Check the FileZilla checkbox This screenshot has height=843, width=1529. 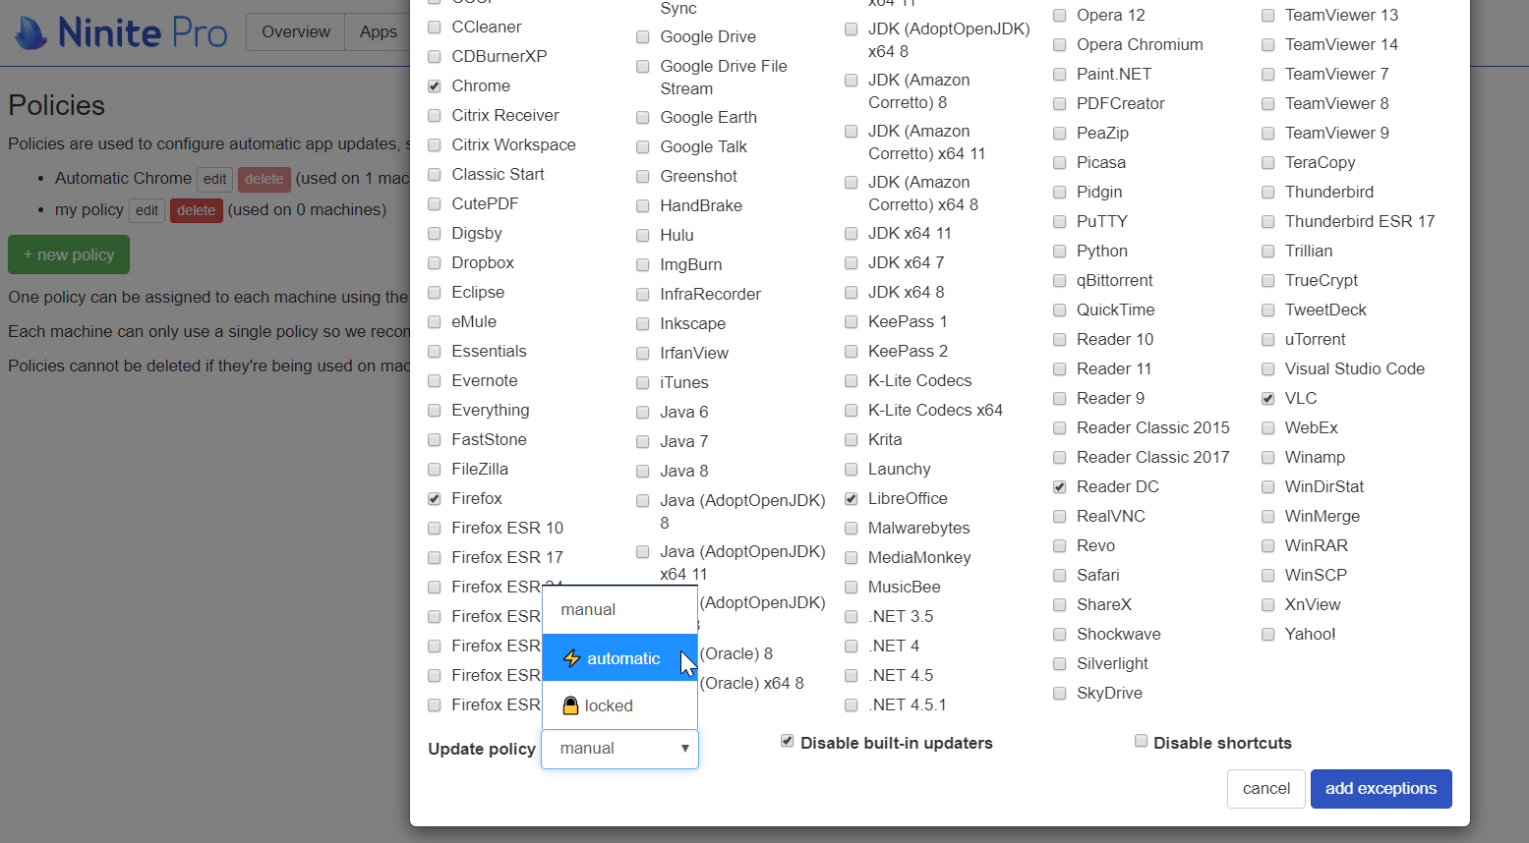434,470
